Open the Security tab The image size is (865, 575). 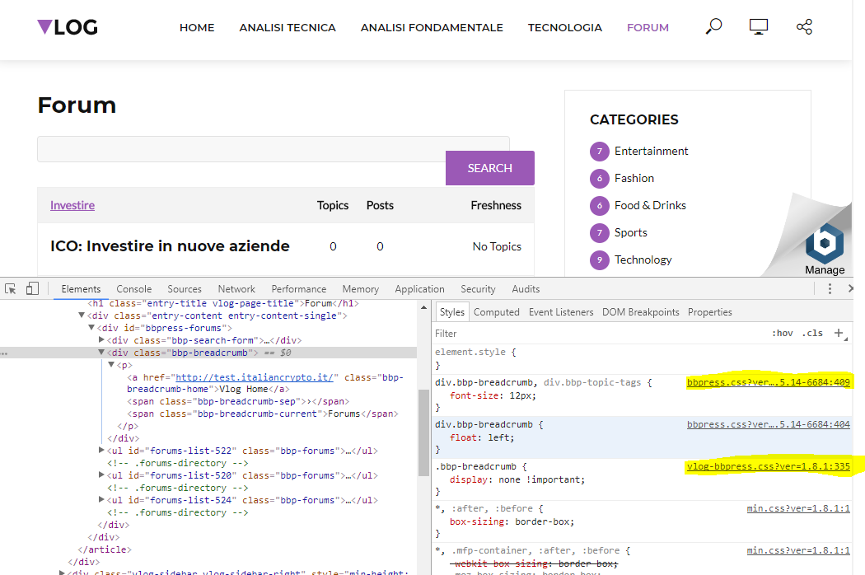click(478, 288)
